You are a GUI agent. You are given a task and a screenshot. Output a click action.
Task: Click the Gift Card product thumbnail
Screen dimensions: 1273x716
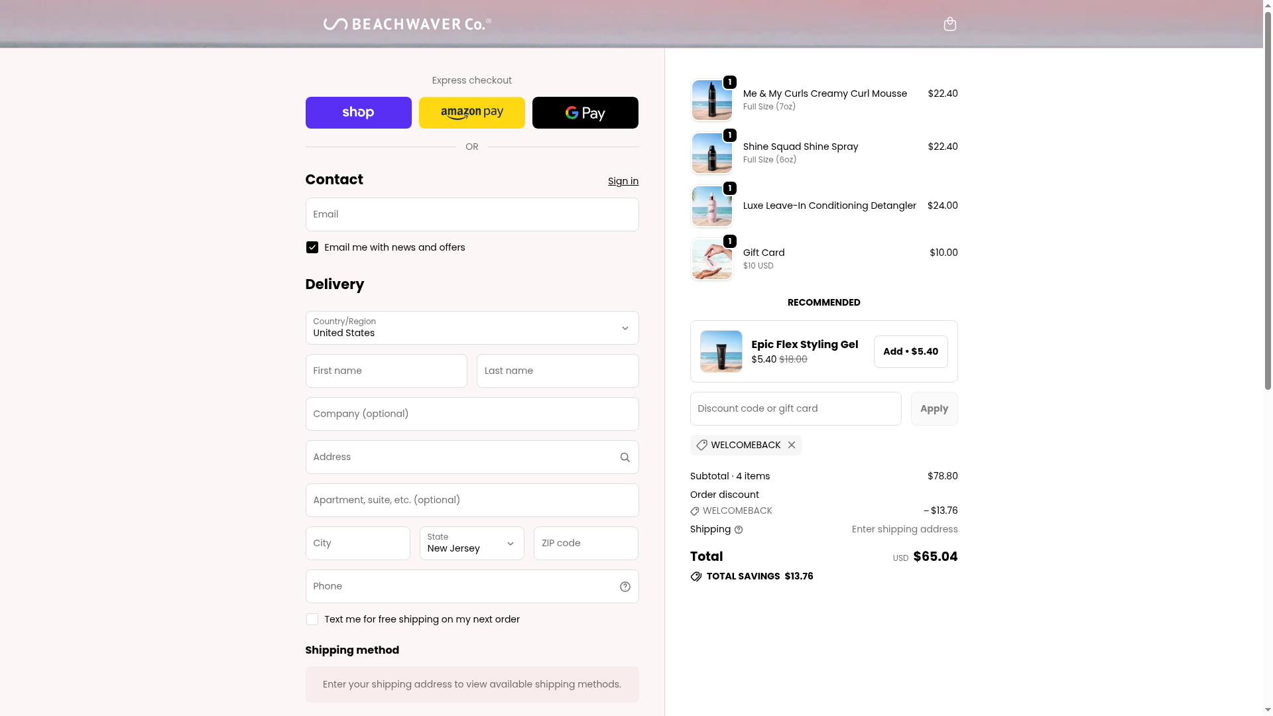pyautogui.click(x=711, y=259)
